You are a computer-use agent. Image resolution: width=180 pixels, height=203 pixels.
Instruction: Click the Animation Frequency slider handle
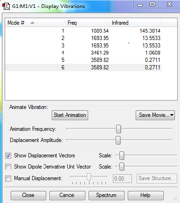(x=118, y=129)
